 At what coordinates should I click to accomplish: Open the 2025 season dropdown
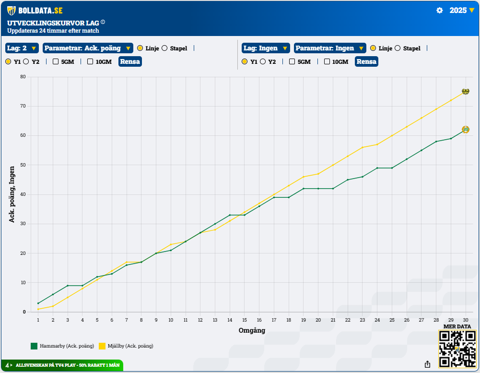461,11
